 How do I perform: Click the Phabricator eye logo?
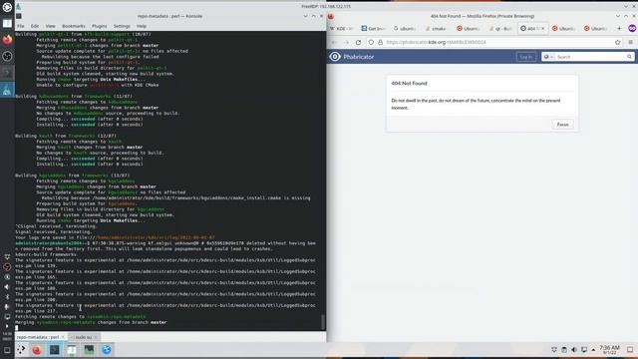(335, 57)
